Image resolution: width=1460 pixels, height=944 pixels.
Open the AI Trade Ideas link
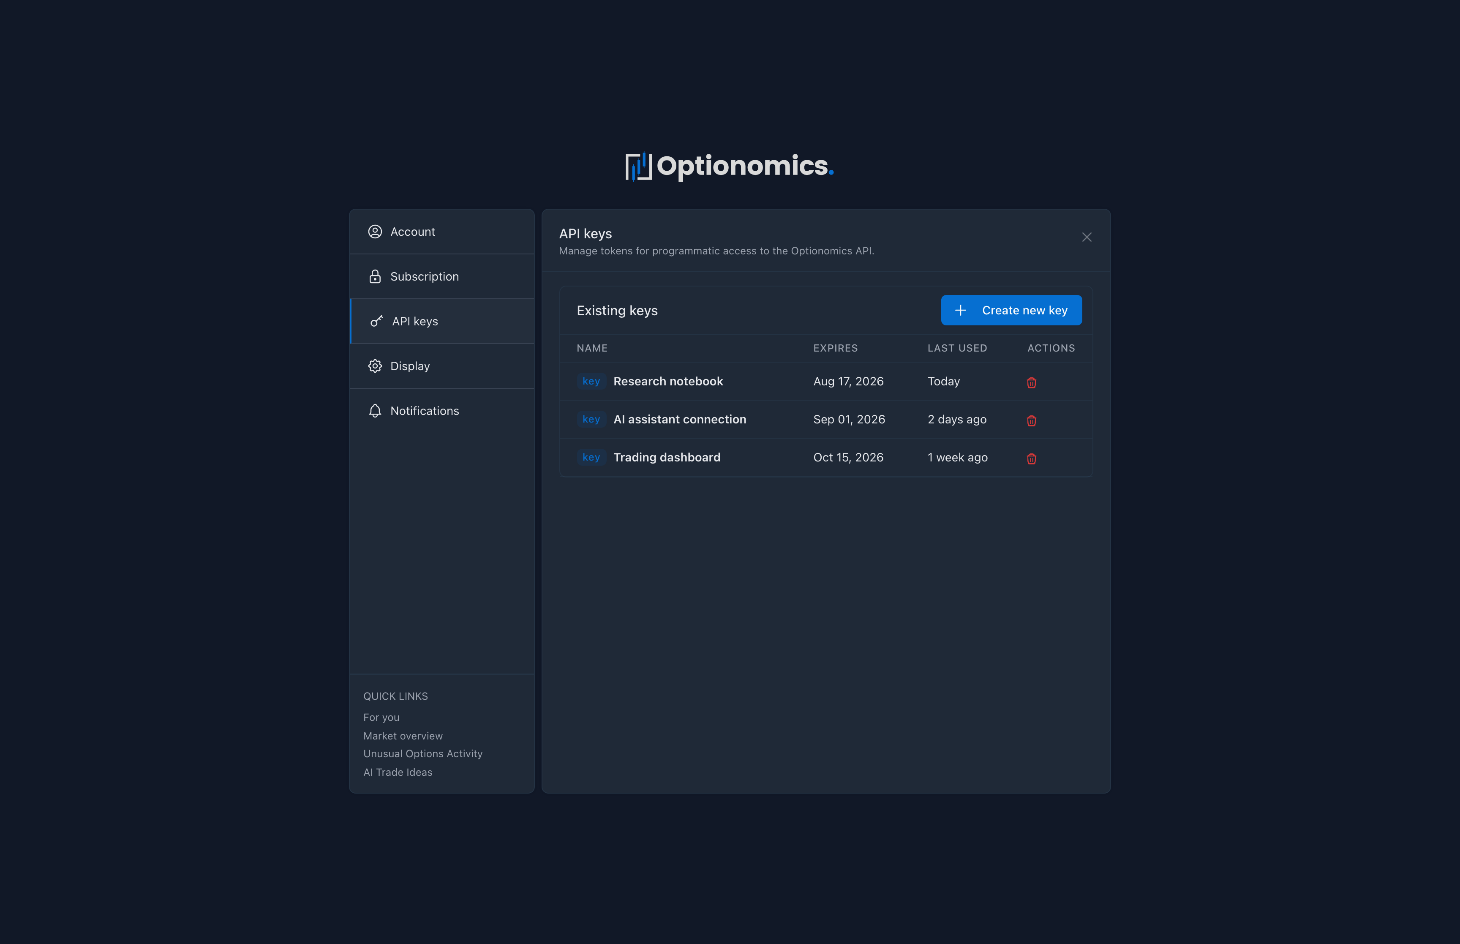coord(398,772)
